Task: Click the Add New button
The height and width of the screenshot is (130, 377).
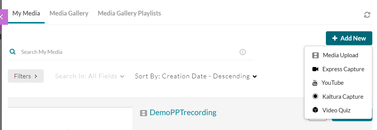Action: click(349, 38)
